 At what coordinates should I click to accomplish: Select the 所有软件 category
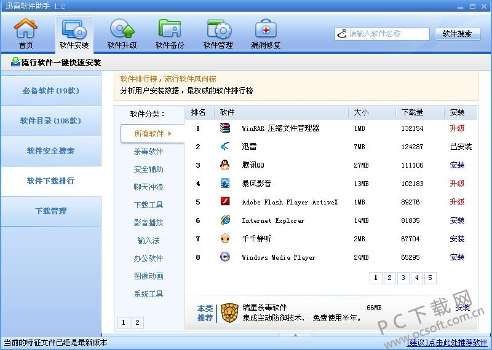(153, 134)
